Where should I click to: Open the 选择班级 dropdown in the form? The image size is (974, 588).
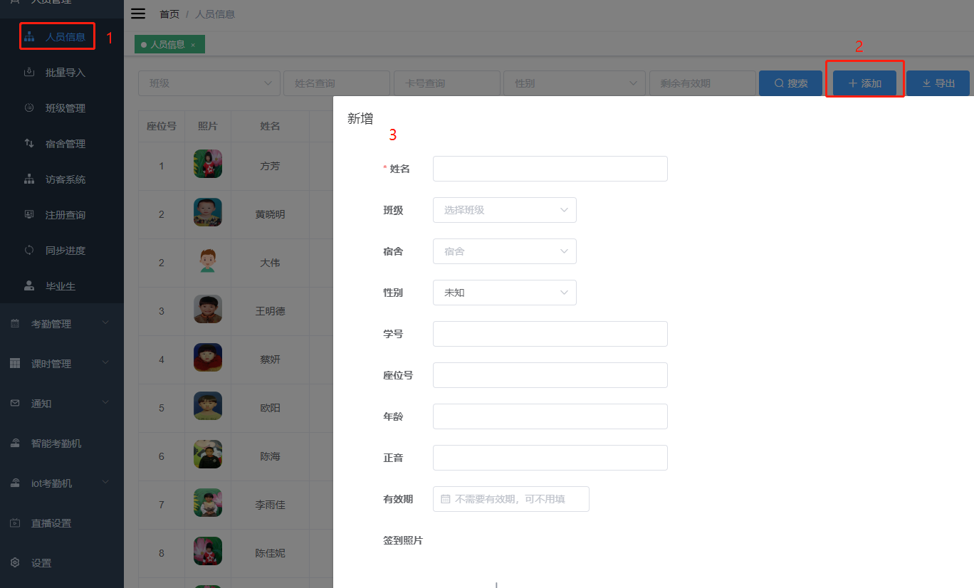504,210
